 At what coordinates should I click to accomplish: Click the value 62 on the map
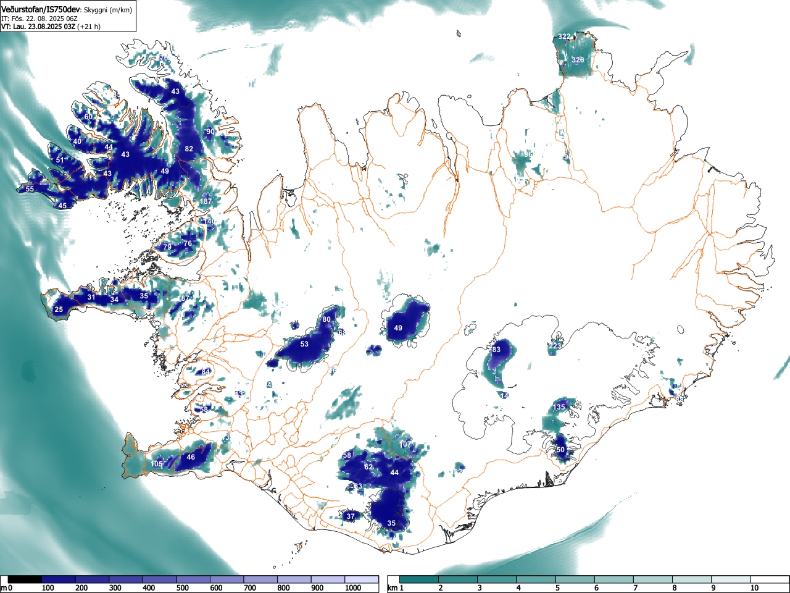pyautogui.click(x=368, y=467)
